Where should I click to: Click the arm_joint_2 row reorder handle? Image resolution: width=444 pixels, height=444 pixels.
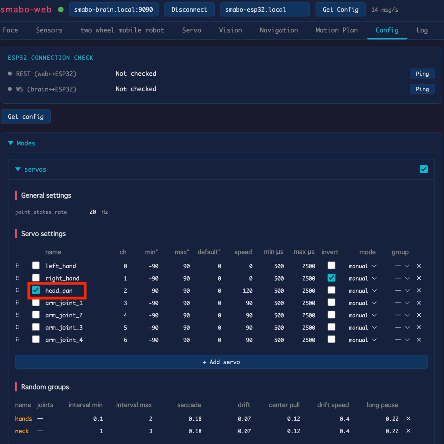pos(17,315)
